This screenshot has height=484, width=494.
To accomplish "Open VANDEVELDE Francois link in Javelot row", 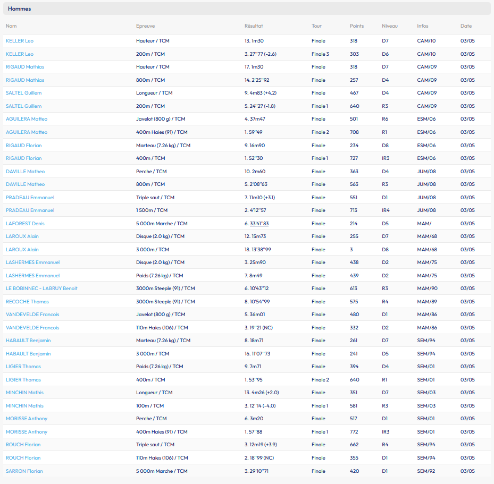I will [32, 315].
